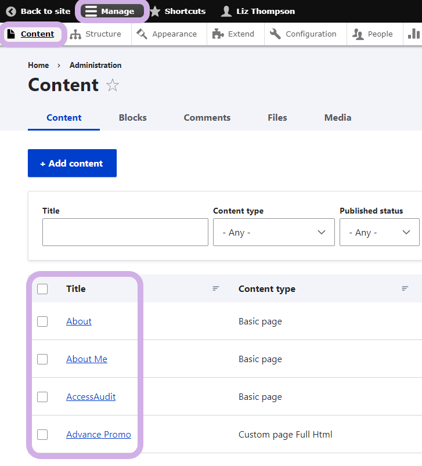Select the About Me row checkbox
Screen dimensions: 422x466
tap(42, 359)
